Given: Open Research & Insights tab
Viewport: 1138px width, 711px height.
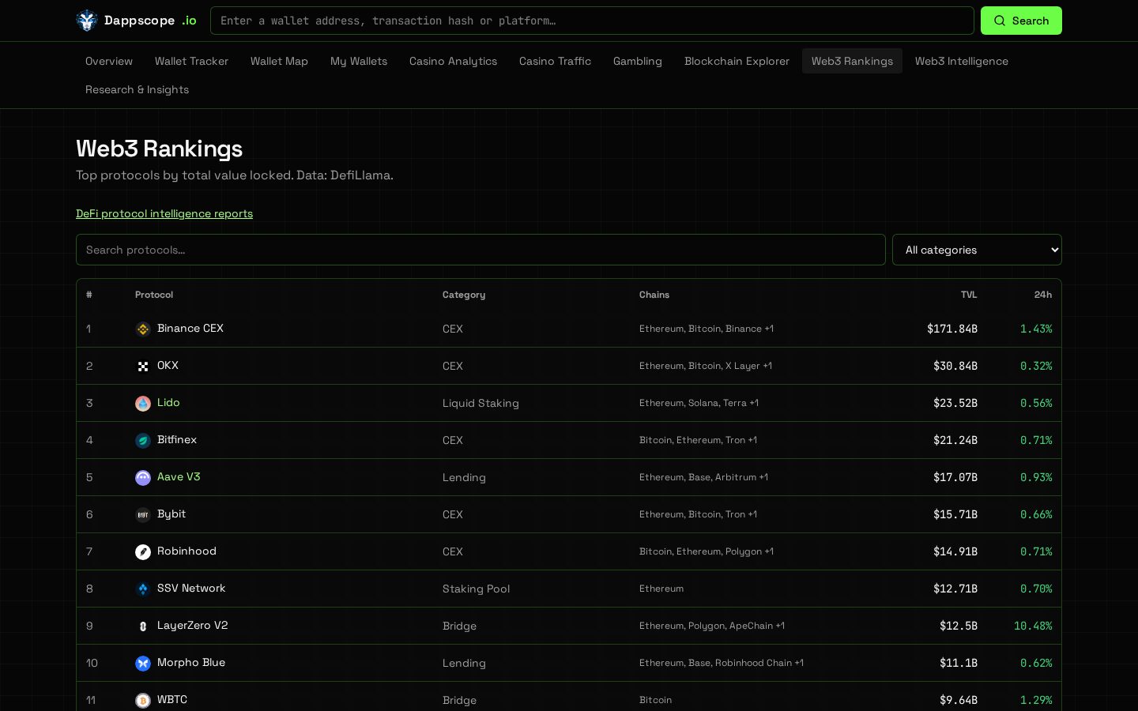Looking at the screenshot, I should [137, 89].
